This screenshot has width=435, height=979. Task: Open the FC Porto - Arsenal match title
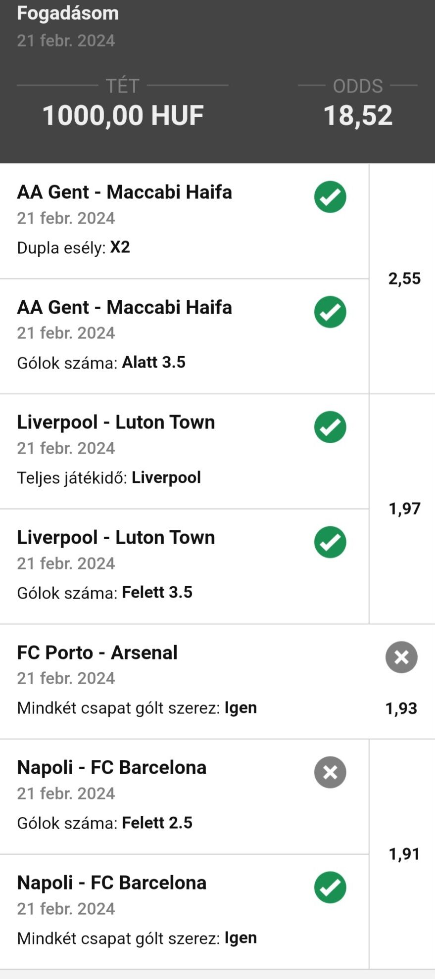click(x=97, y=653)
